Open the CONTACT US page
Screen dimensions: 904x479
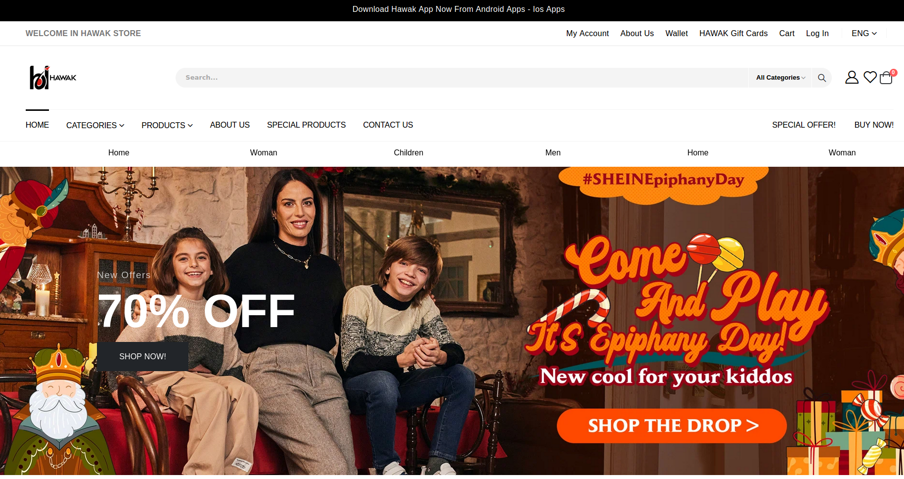[388, 125]
